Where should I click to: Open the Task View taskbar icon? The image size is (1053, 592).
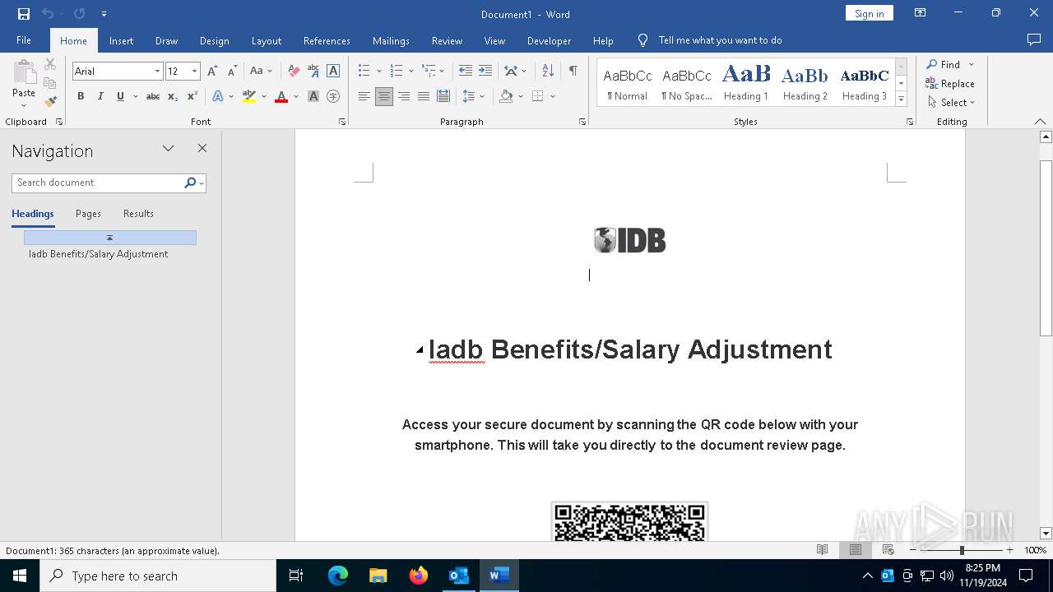(x=296, y=576)
